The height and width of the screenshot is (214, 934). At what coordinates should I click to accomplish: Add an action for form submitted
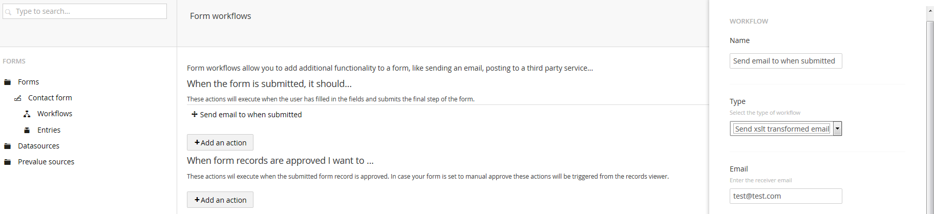220,142
